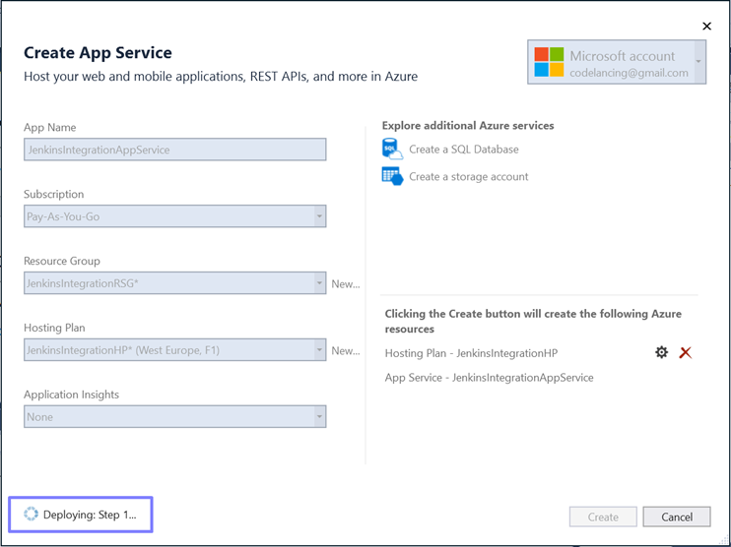
Task: Click App Service - JenkinsIntegrationAppService resource text
Action: [489, 378]
